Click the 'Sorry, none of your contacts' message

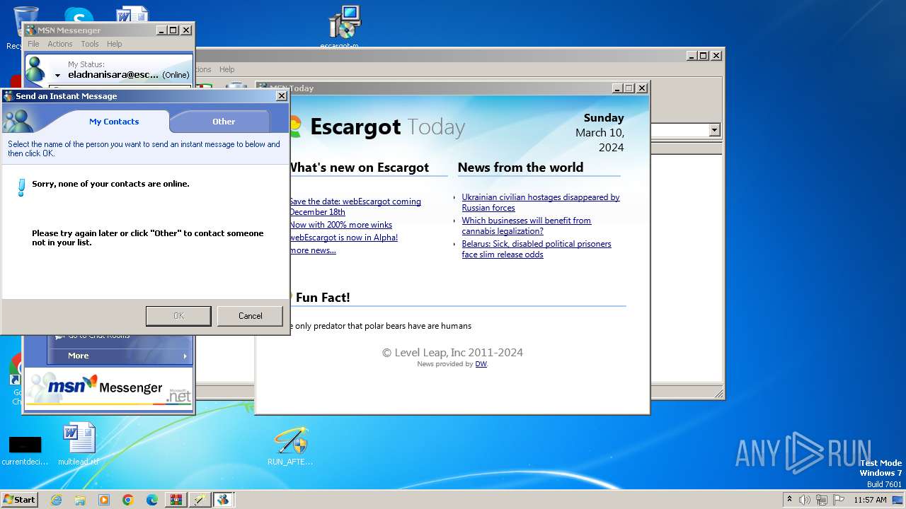(110, 184)
